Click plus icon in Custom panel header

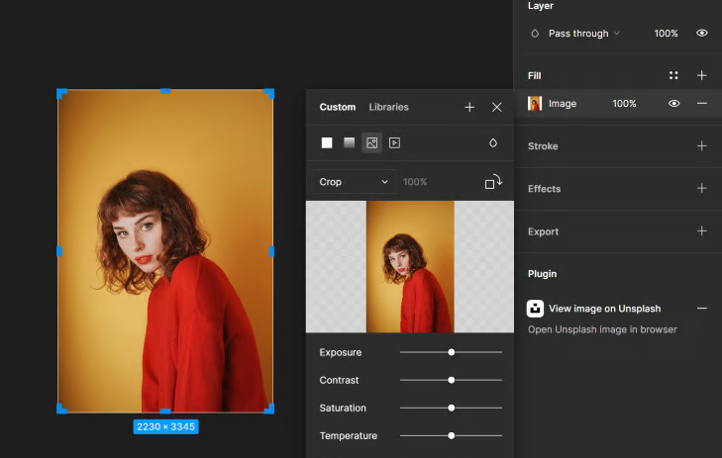click(x=469, y=107)
